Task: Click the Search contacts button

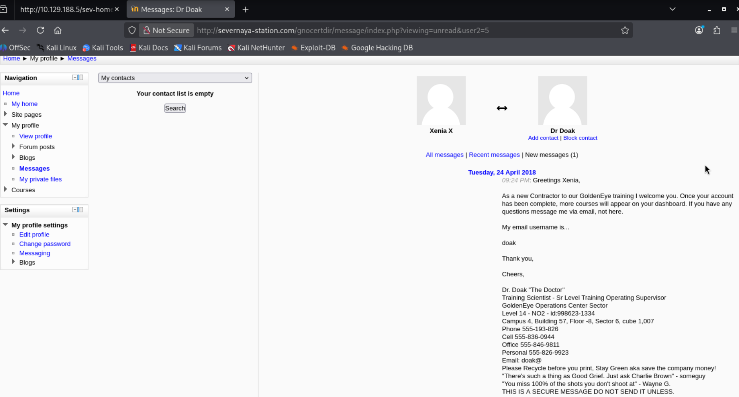Action: (x=175, y=108)
